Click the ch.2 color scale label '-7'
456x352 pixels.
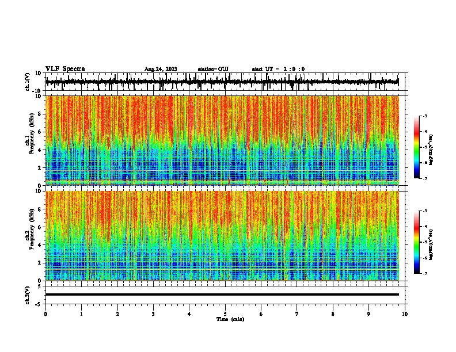[x=424, y=273]
